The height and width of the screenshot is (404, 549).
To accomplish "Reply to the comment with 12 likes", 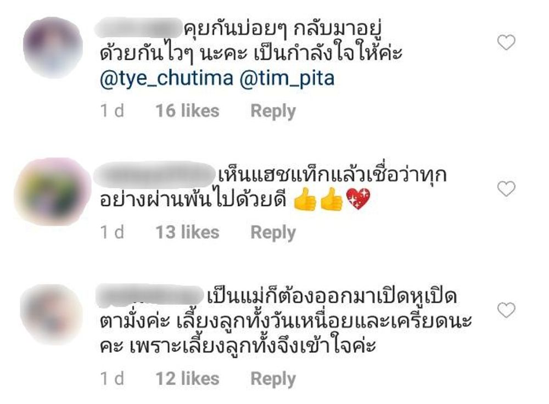I will (x=273, y=379).
